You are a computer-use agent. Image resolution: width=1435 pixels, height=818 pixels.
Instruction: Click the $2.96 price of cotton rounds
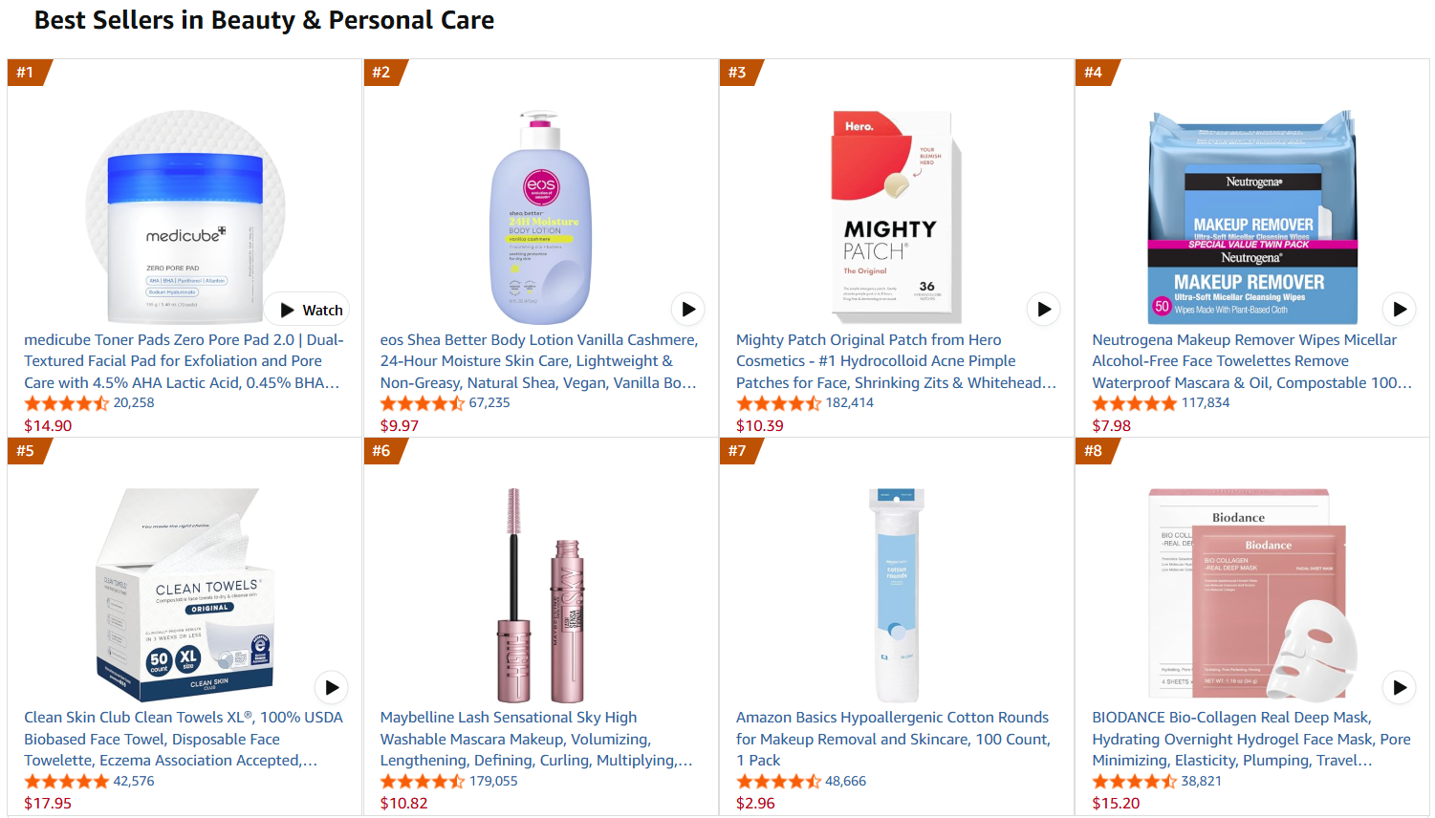pos(755,804)
